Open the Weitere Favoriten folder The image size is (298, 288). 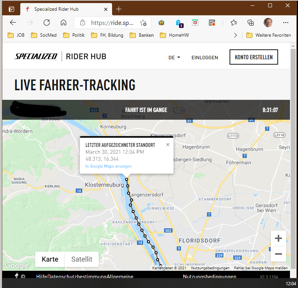pyautogui.click(x=269, y=35)
